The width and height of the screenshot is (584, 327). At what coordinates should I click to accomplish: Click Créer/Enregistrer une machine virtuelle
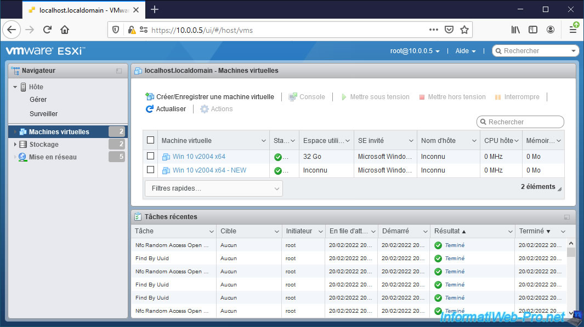[x=209, y=97]
